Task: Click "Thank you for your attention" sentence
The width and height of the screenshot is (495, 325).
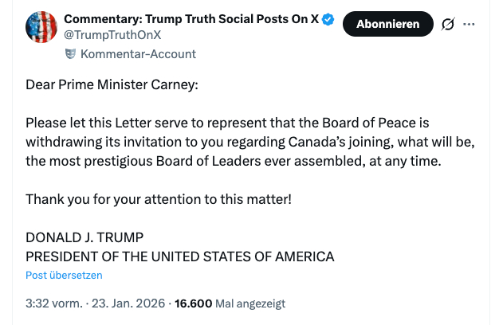Action: point(159,198)
